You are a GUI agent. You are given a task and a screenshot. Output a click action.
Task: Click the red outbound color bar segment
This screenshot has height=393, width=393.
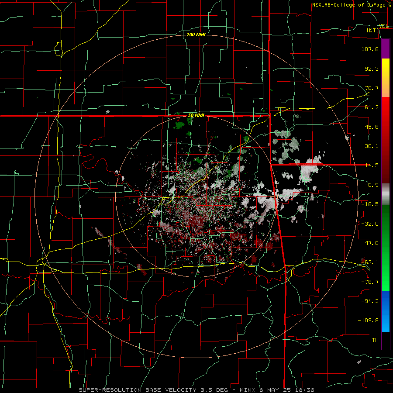coord(386,140)
